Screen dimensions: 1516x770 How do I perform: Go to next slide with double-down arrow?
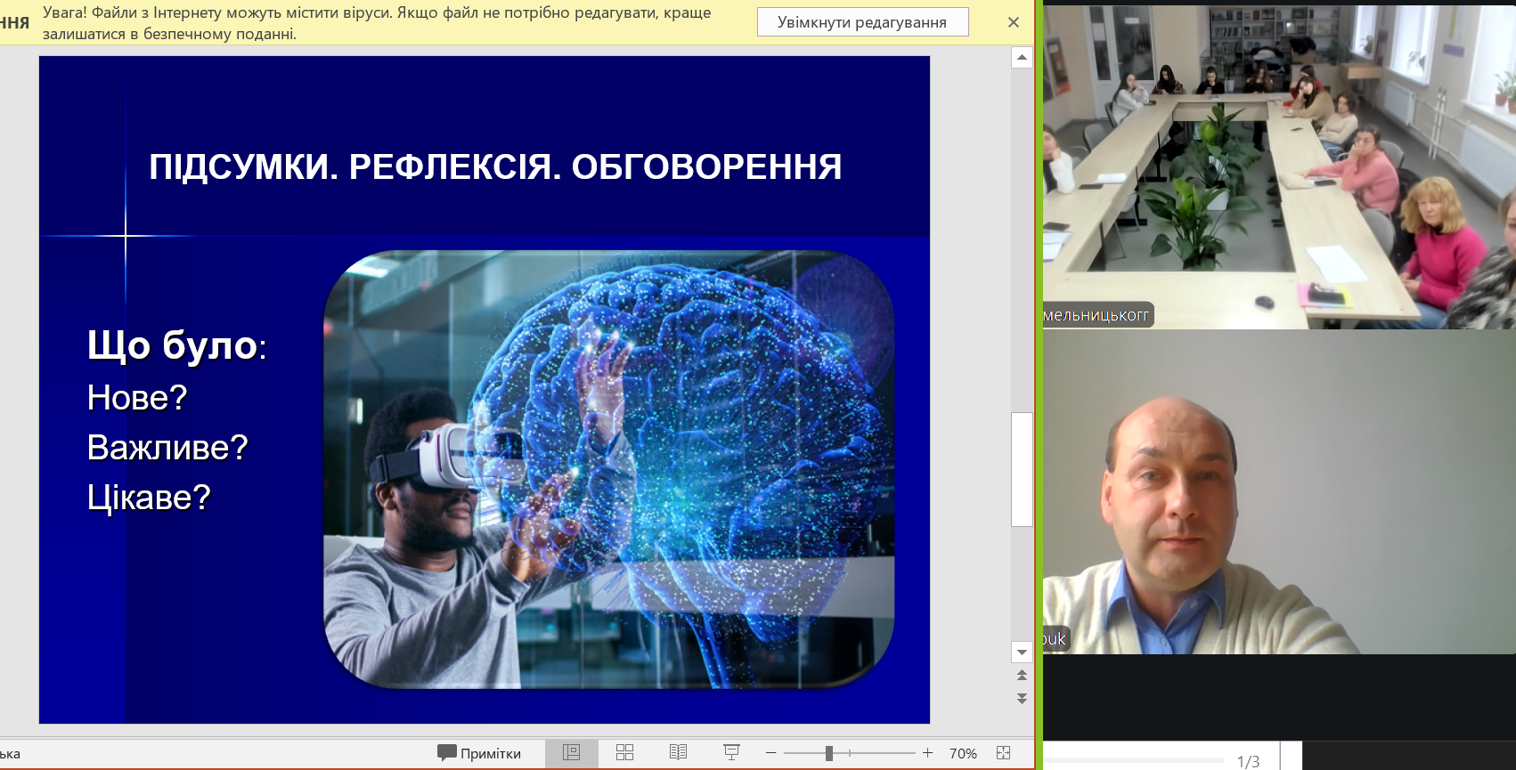[x=1022, y=699]
